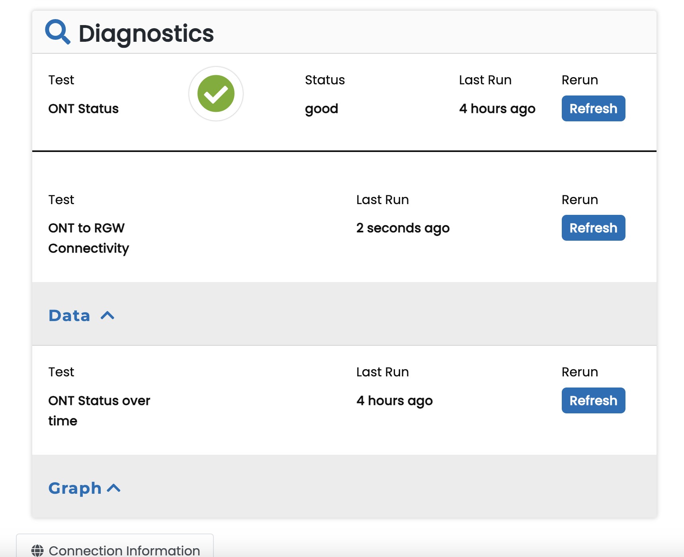Click ONT Status '4 hours ago' beside good
This screenshot has height=557, width=684.
coord(497,109)
